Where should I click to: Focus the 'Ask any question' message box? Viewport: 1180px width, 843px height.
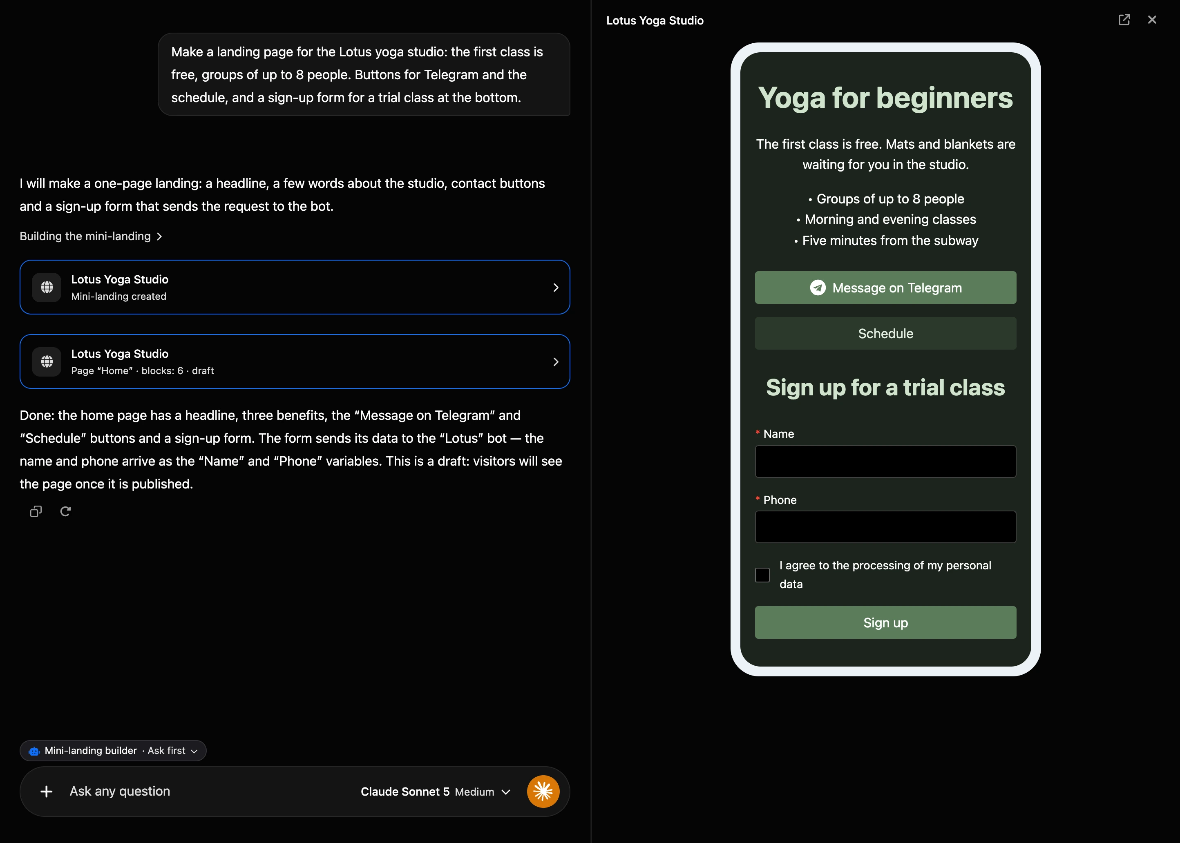coord(208,791)
